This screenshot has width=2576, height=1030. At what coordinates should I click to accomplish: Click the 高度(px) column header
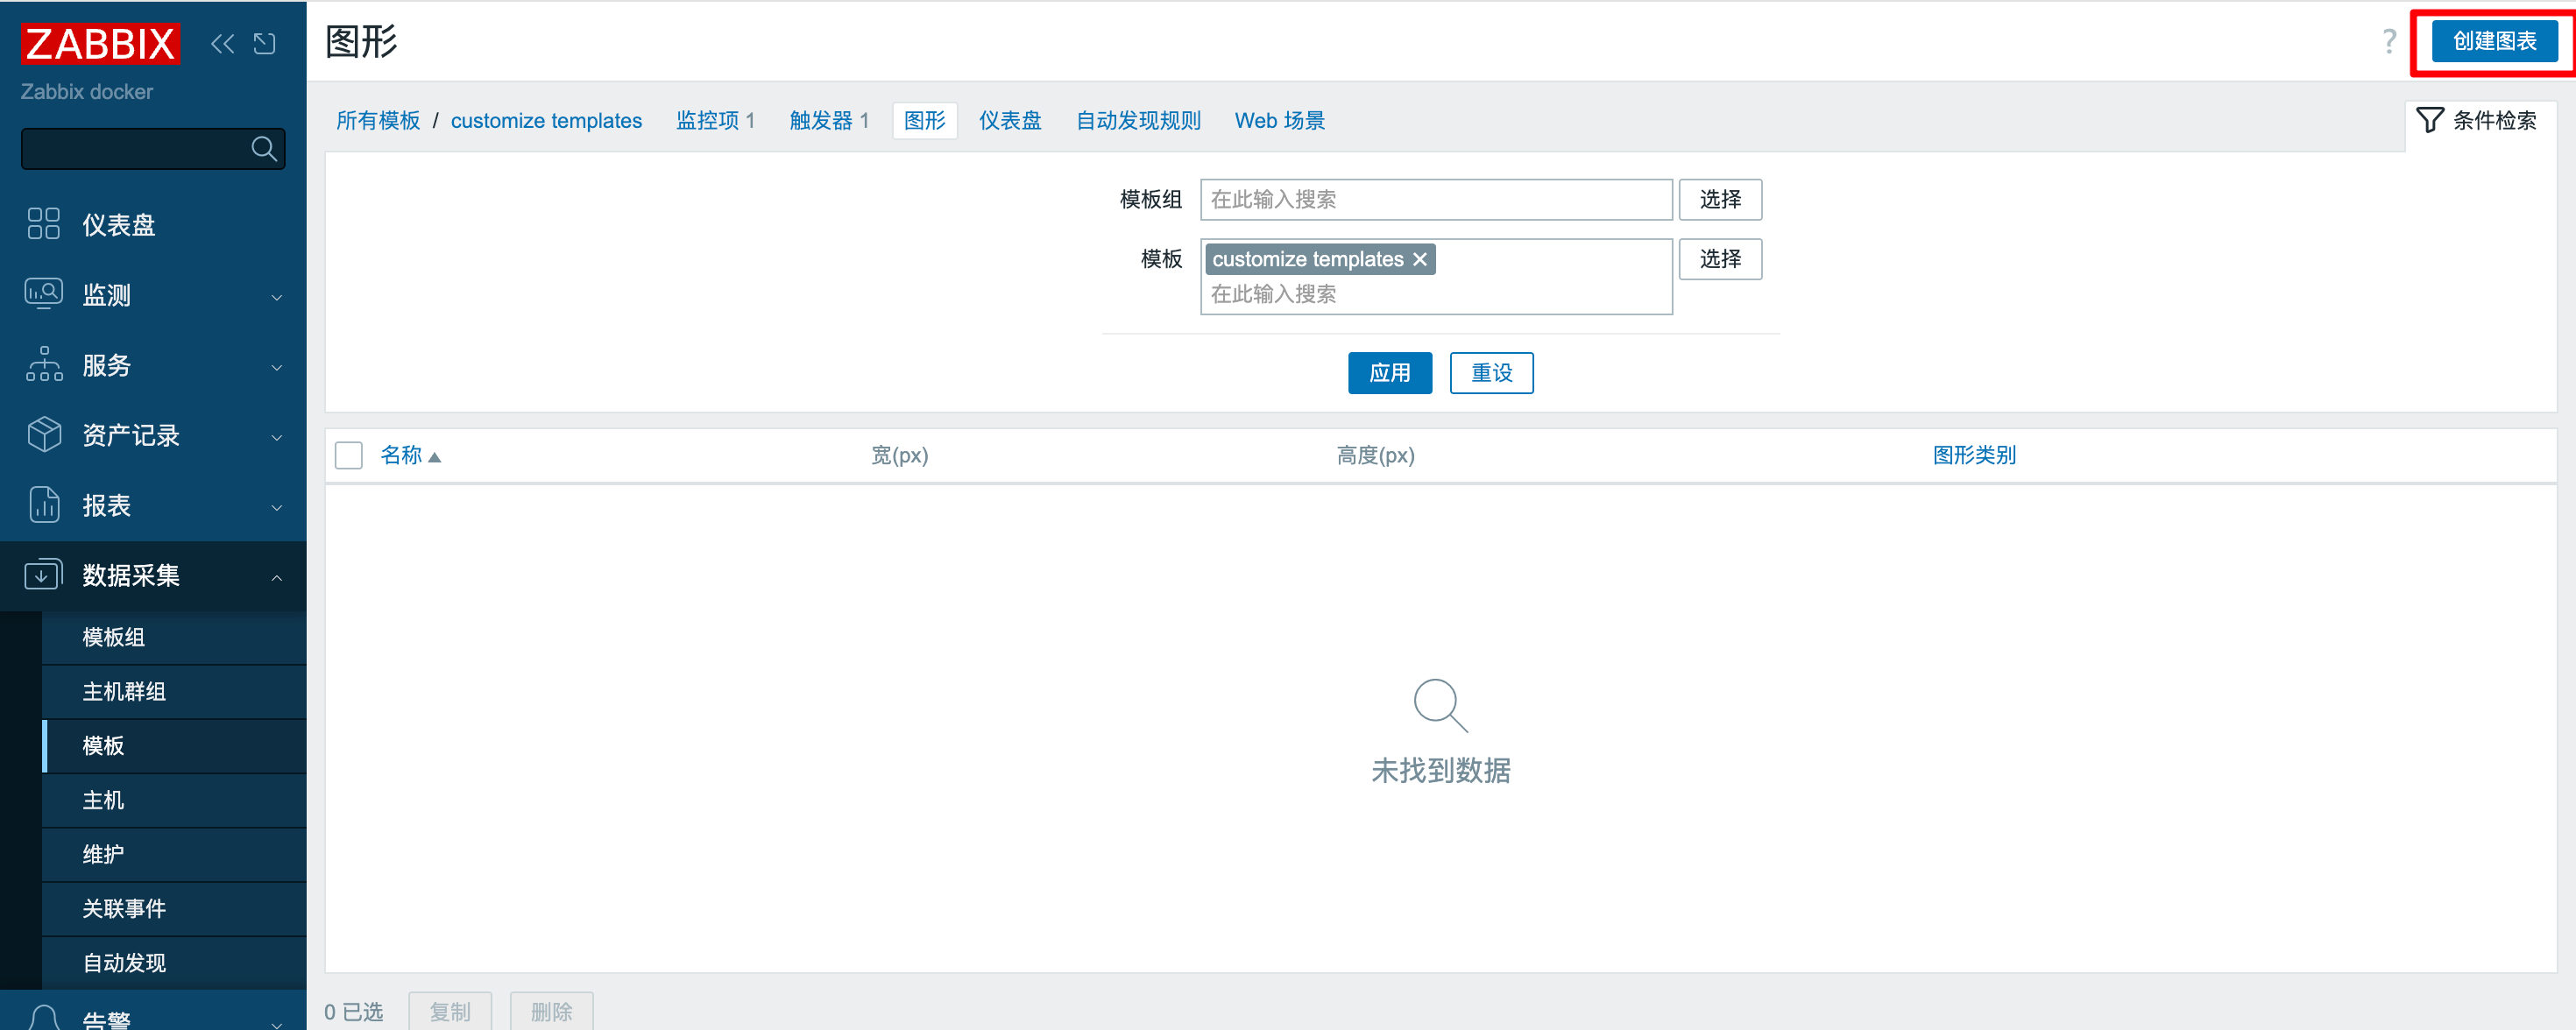tap(1375, 456)
